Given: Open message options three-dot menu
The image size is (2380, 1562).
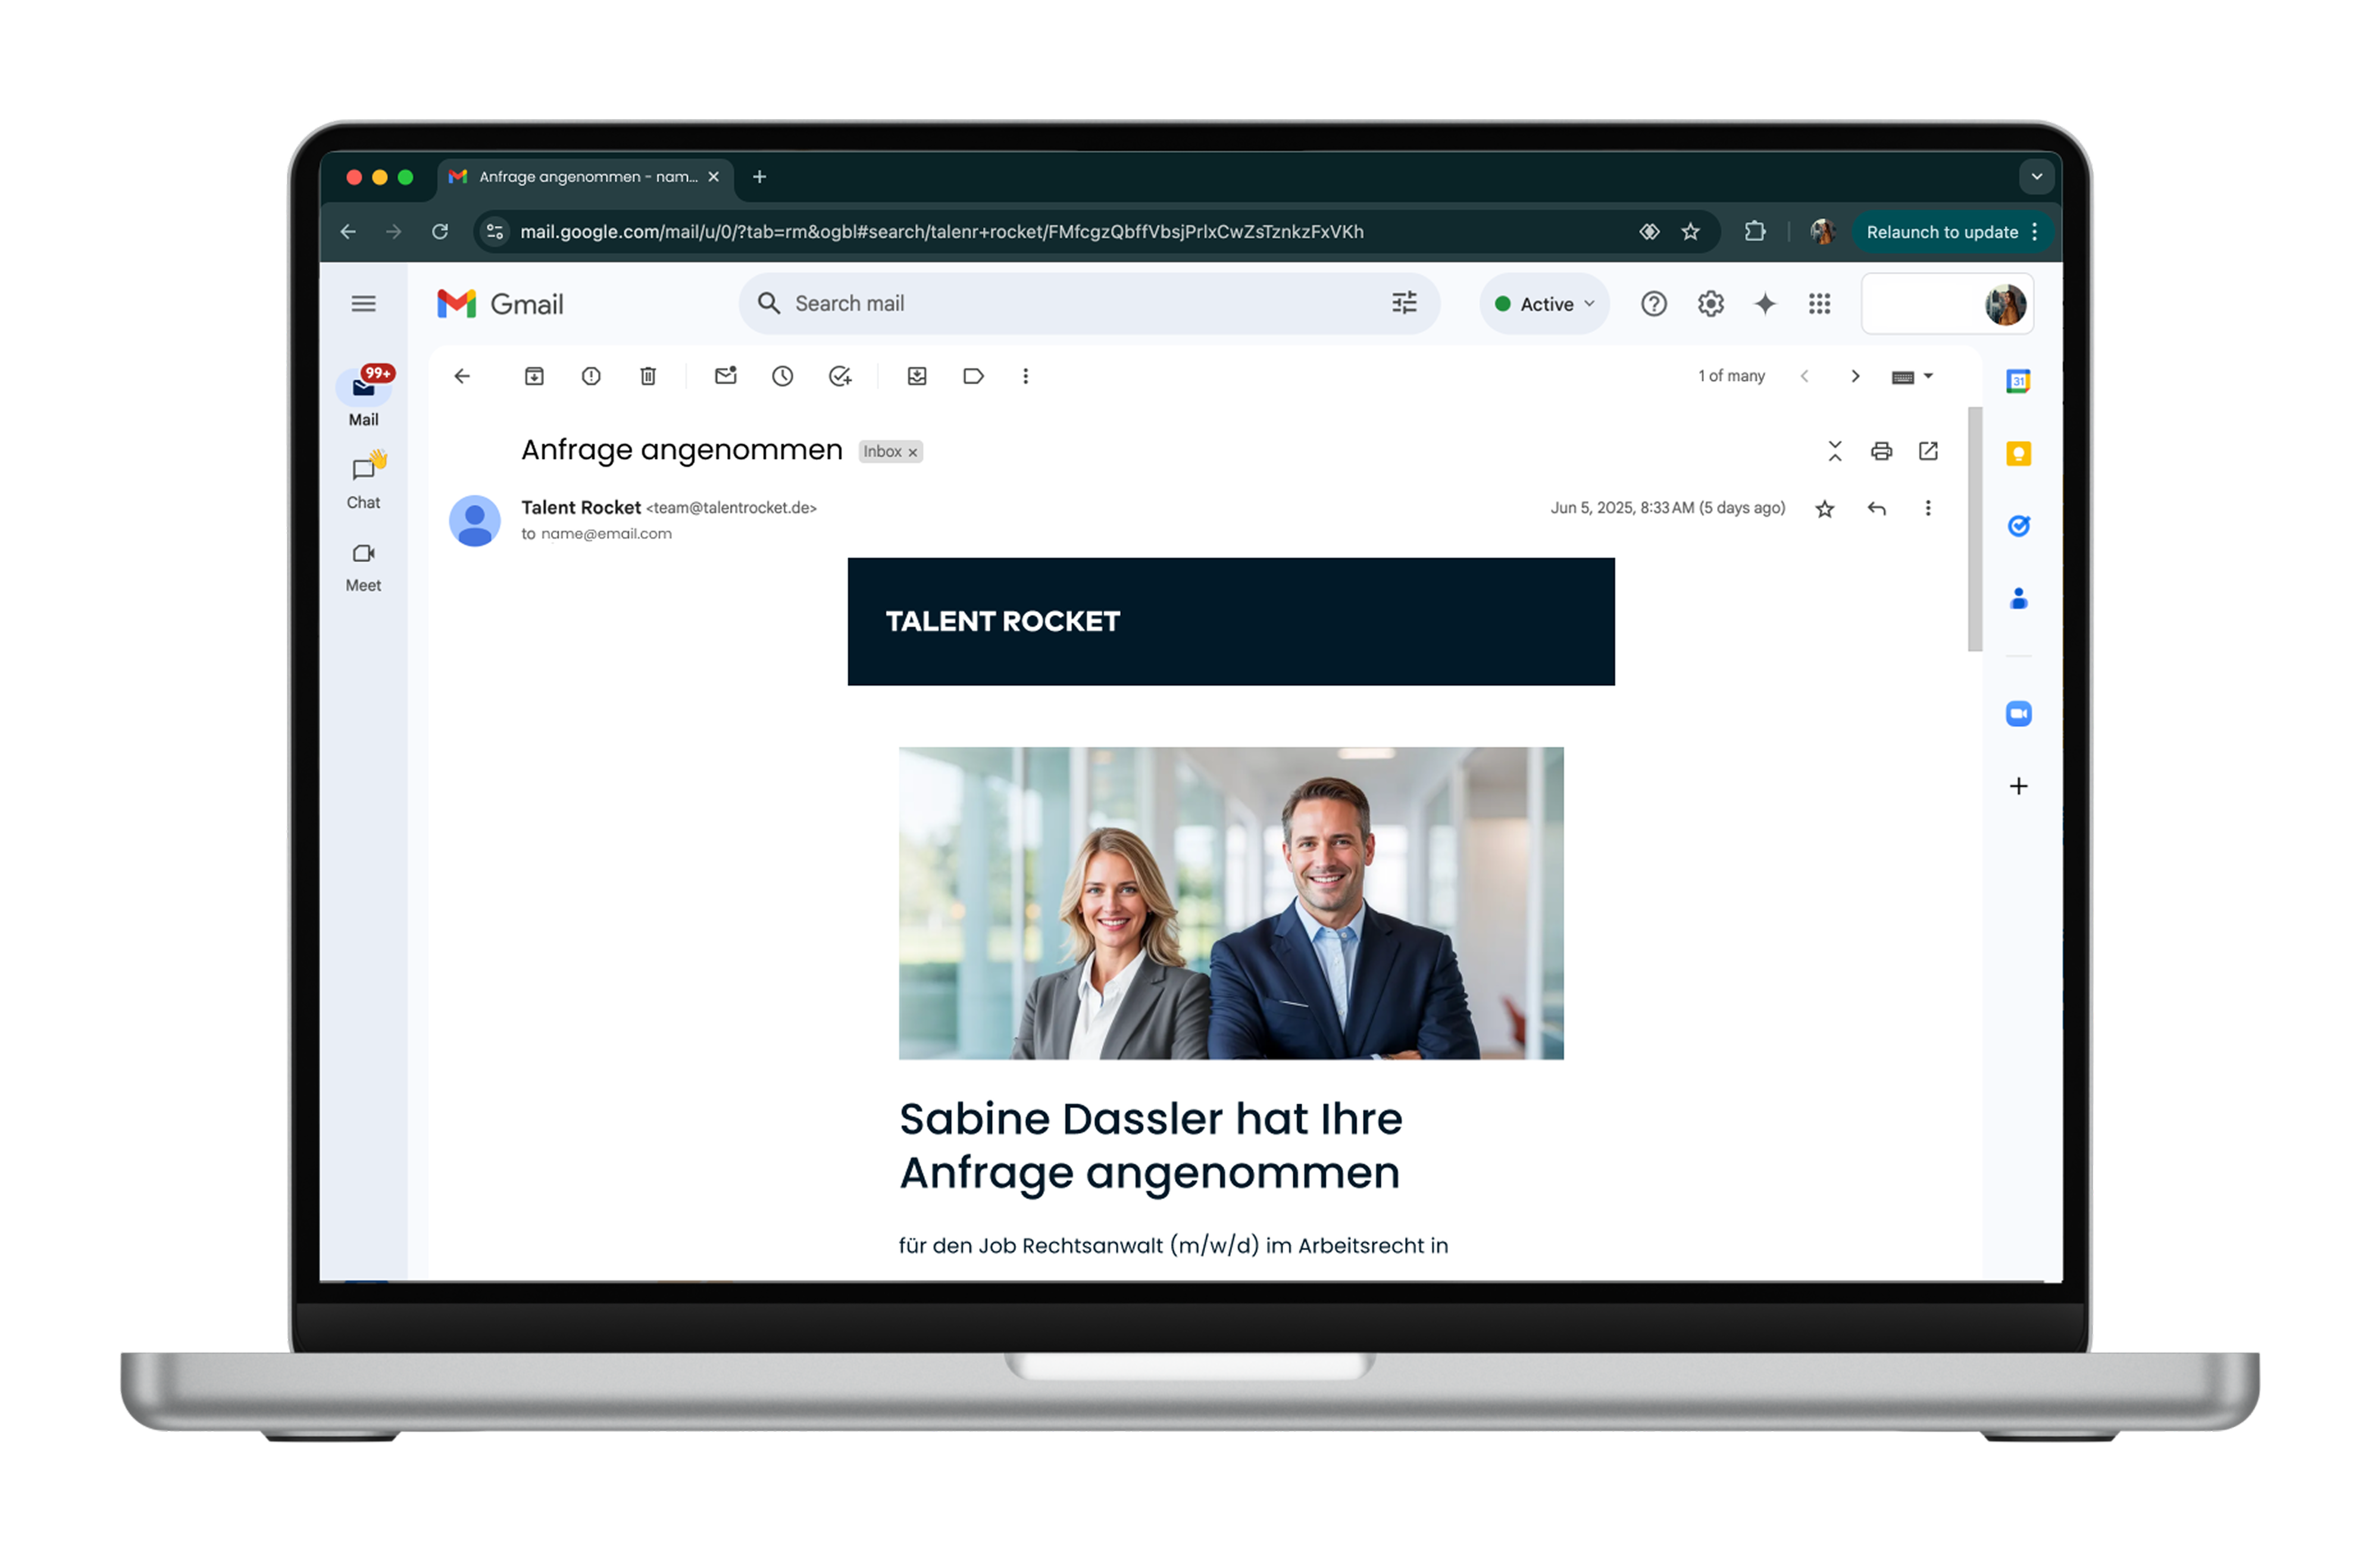Looking at the screenshot, I should [x=1928, y=509].
